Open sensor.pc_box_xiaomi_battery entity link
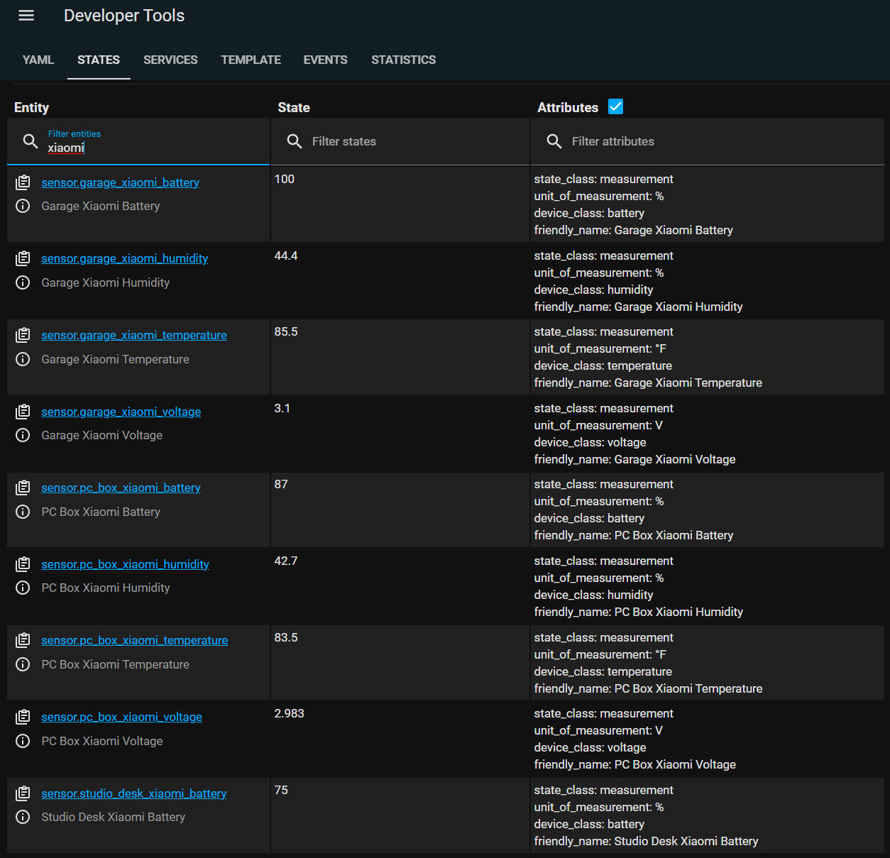890x858 pixels. (x=121, y=488)
